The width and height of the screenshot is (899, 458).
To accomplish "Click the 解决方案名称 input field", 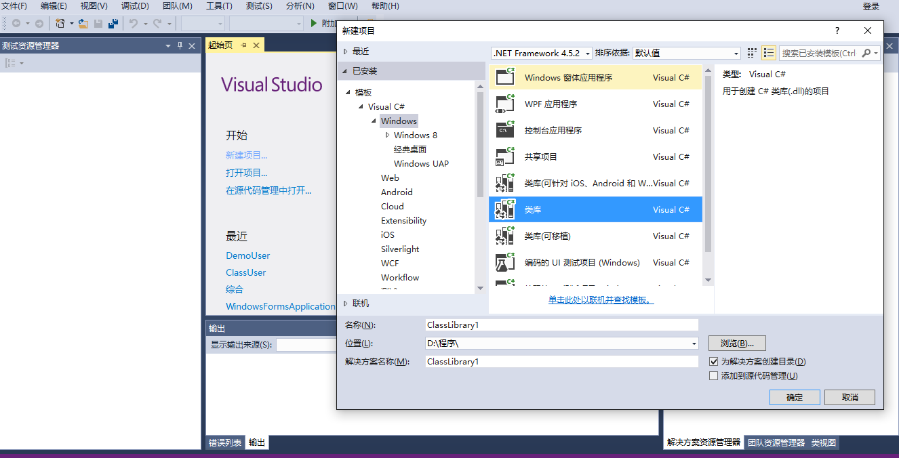I will tap(561, 361).
